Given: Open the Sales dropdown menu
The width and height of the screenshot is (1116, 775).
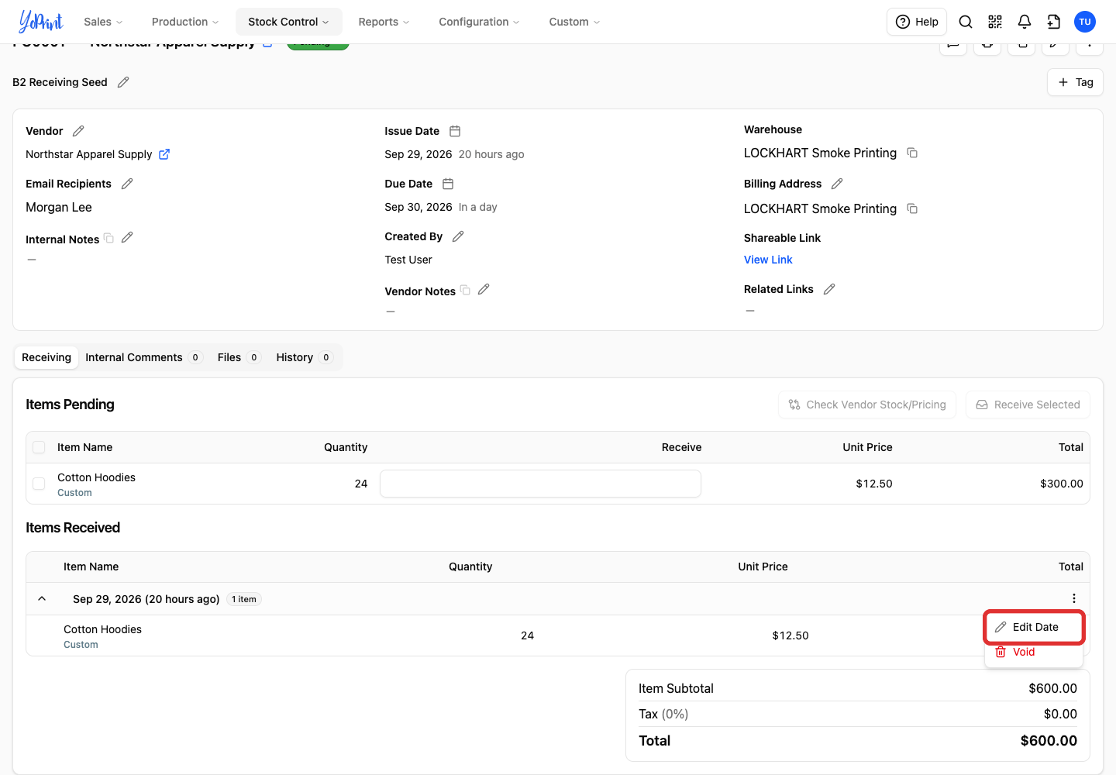Looking at the screenshot, I should (103, 22).
